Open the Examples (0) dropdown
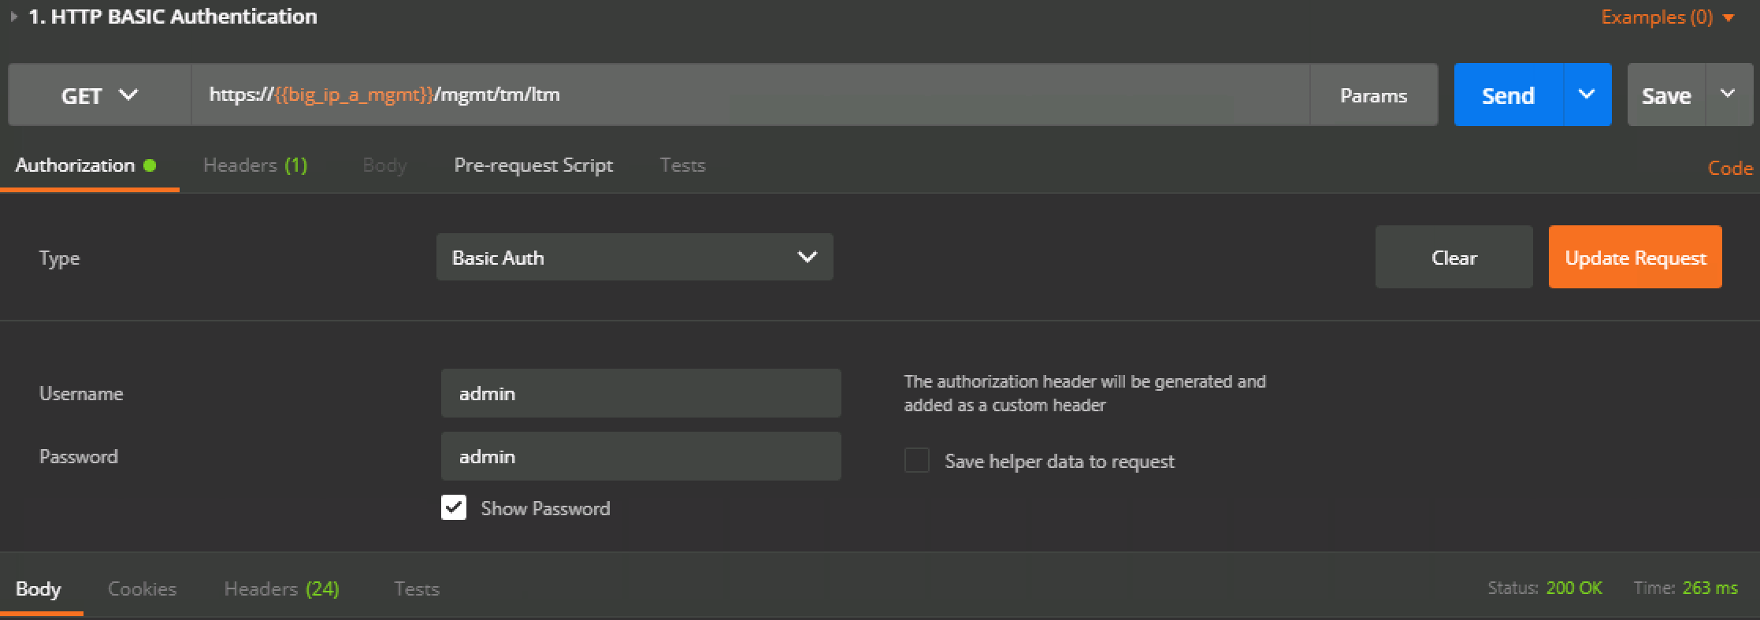 coord(1667,17)
